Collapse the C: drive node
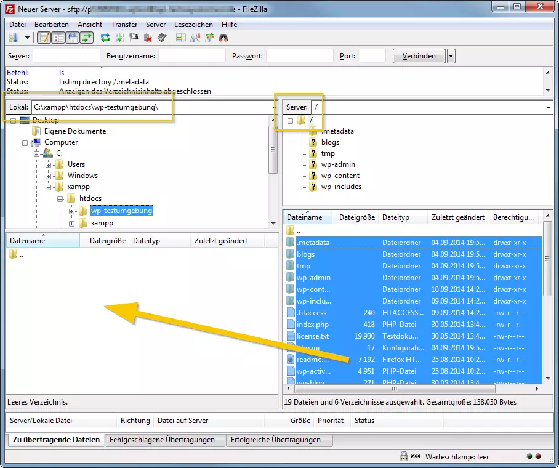This screenshot has width=559, height=468. coord(37,154)
